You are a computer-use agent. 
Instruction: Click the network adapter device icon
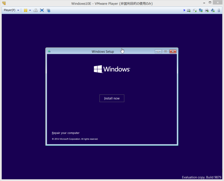pos(201,10)
